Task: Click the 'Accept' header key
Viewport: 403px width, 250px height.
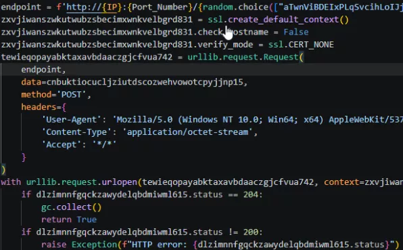Action: (x=62, y=144)
